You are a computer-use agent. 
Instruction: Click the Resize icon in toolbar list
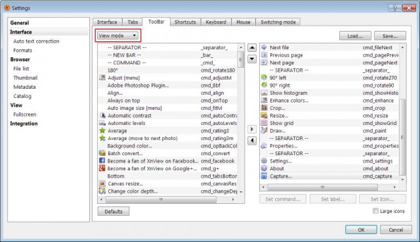coord(264,115)
